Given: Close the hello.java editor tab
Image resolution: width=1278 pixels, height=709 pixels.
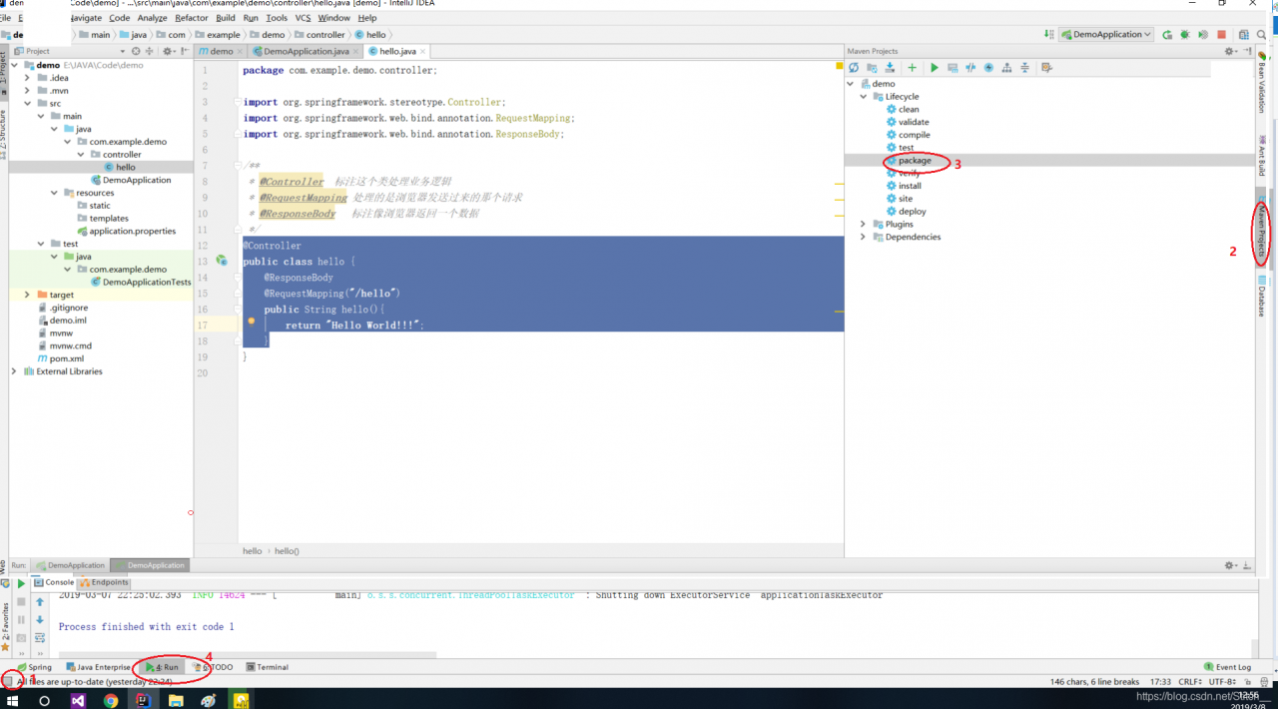Looking at the screenshot, I should (x=422, y=51).
